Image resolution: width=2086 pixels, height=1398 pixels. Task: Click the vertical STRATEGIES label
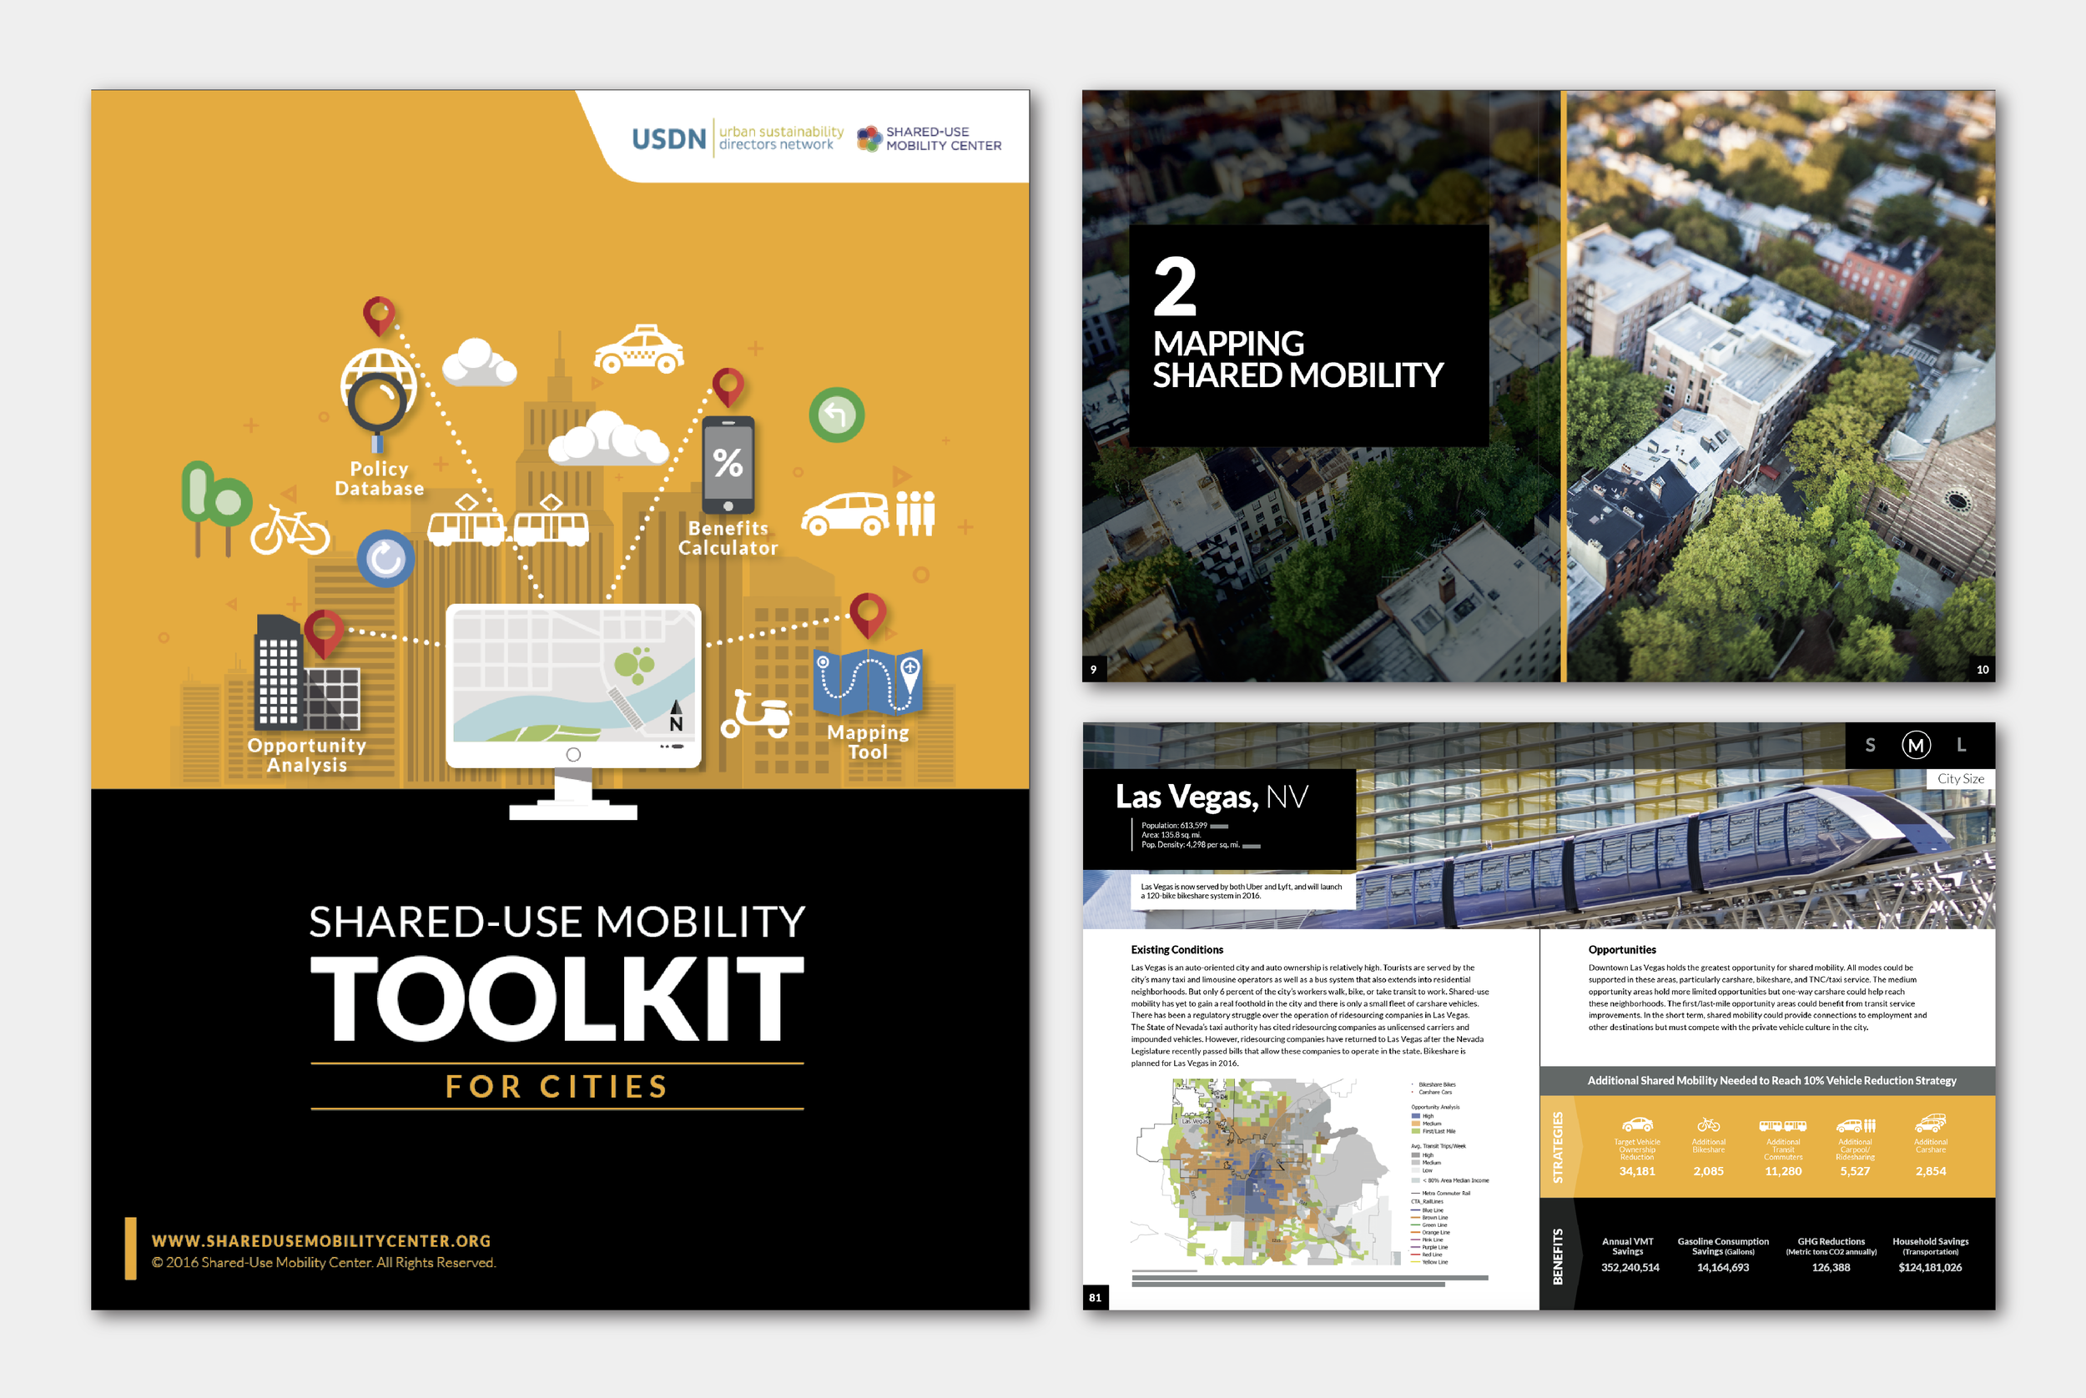pyautogui.click(x=1557, y=1147)
